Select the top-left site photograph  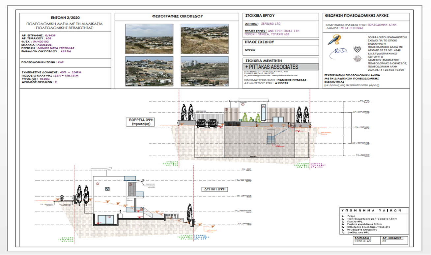tap(149, 35)
